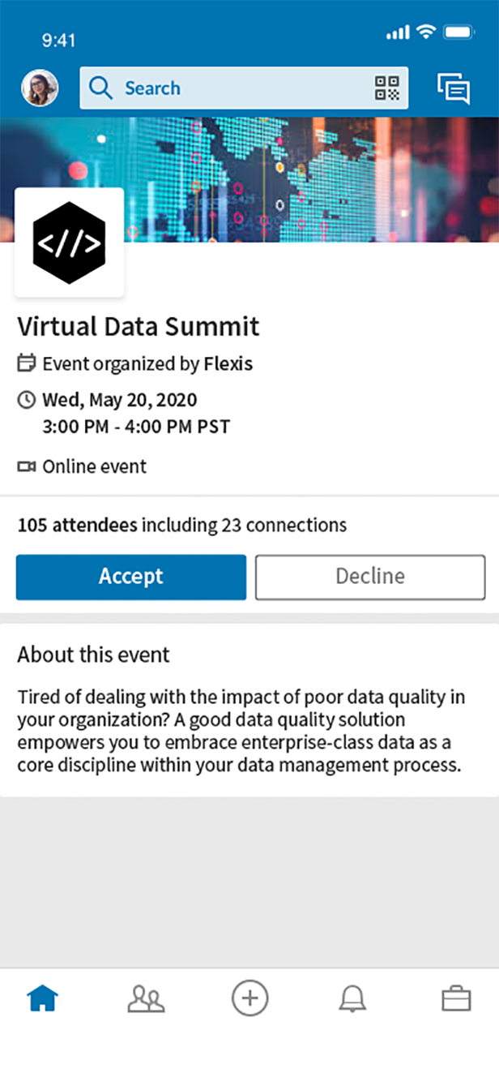Open the Notifications bell icon
Viewport: 499px width, 1082px height.
[352, 998]
